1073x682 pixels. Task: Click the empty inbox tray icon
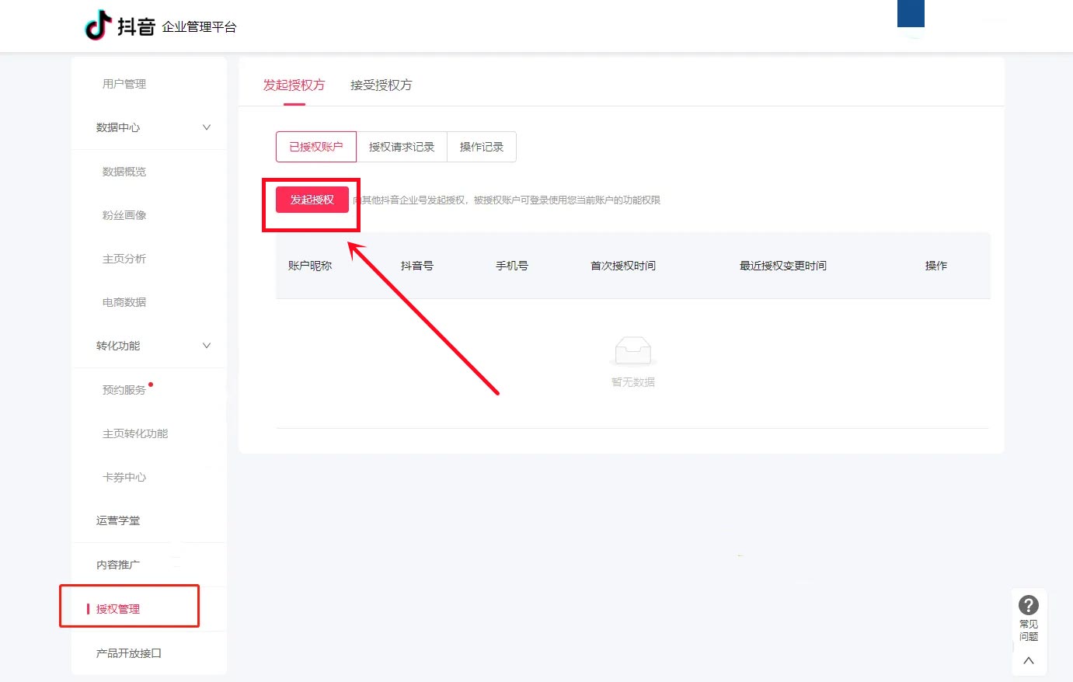click(633, 351)
